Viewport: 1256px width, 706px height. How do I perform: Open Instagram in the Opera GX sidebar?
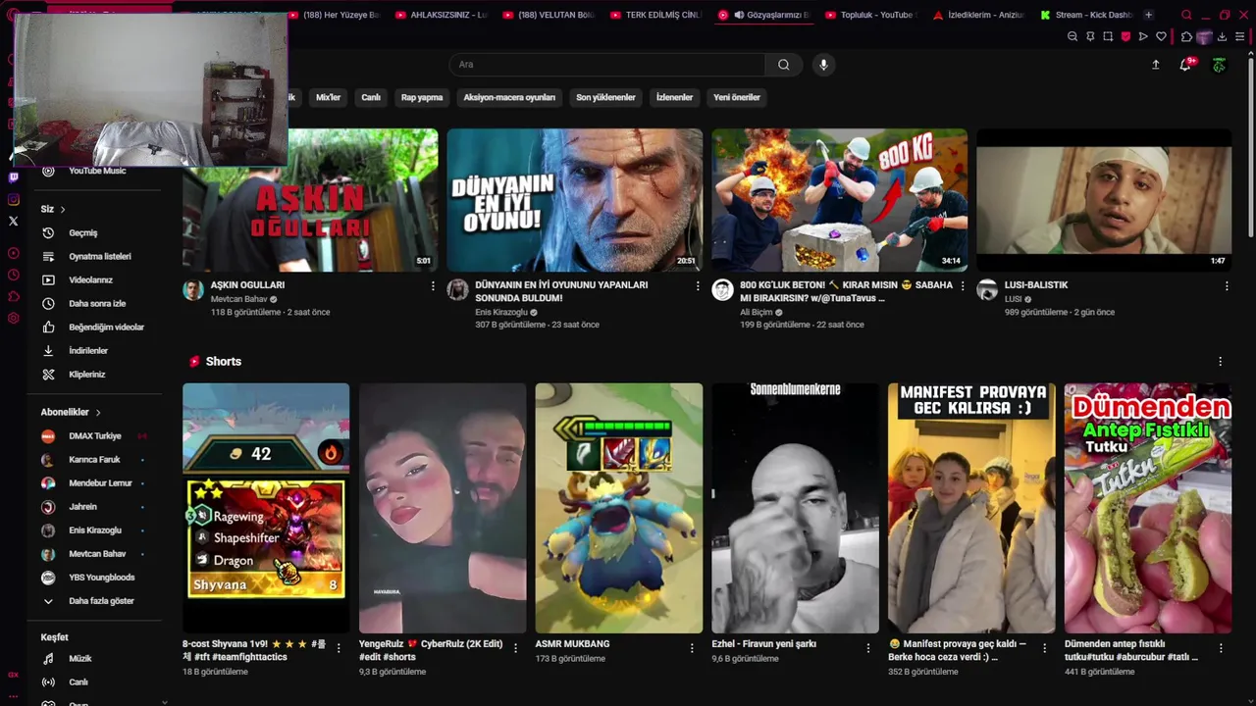pos(13,199)
